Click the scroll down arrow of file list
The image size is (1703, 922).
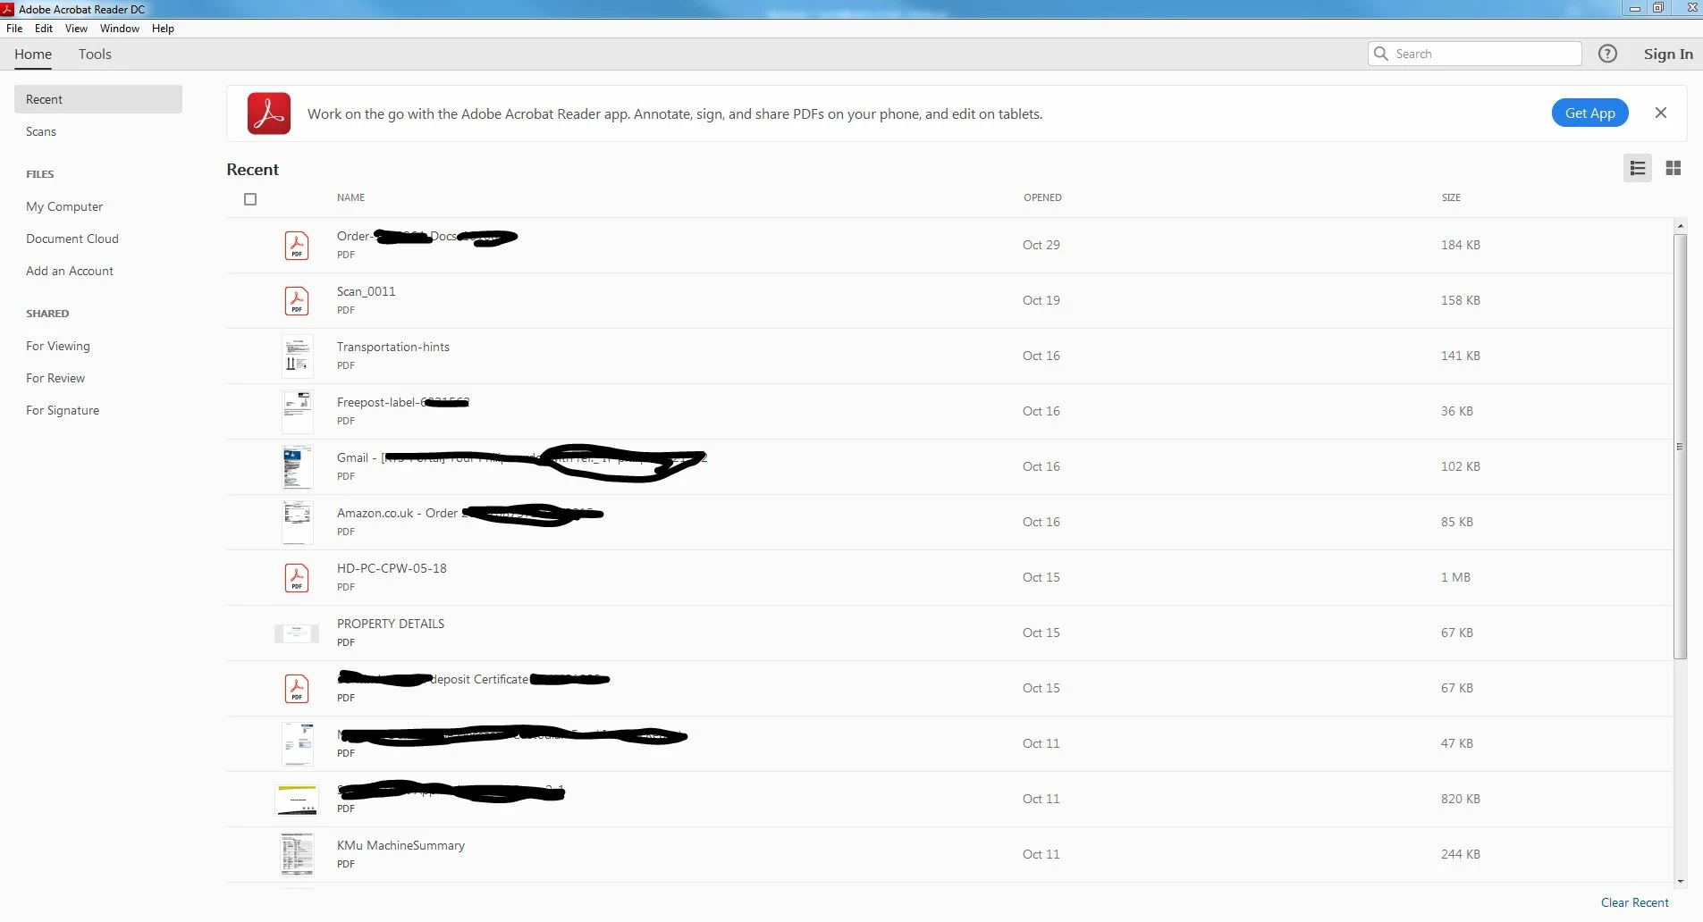coord(1681,881)
